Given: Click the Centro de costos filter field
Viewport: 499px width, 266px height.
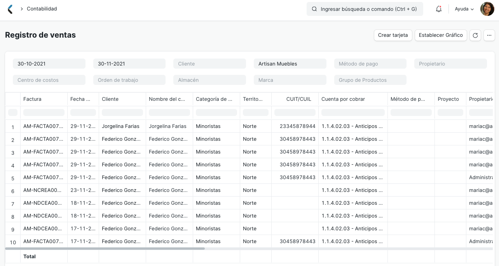Looking at the screenshot, I should click(x=49, y=80).
